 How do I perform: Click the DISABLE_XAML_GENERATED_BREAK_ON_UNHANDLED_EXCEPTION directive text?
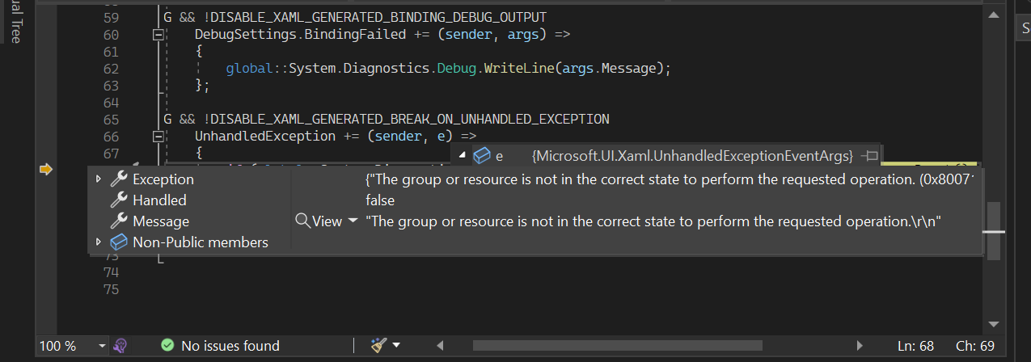(410, 120)
